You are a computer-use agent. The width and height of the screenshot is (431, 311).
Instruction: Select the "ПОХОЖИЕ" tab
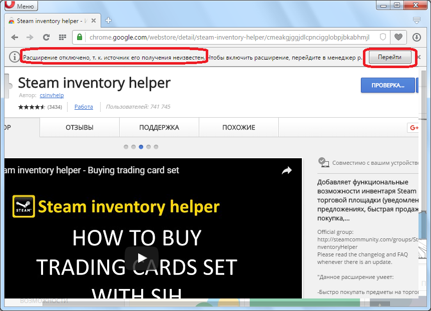[239, 128]
